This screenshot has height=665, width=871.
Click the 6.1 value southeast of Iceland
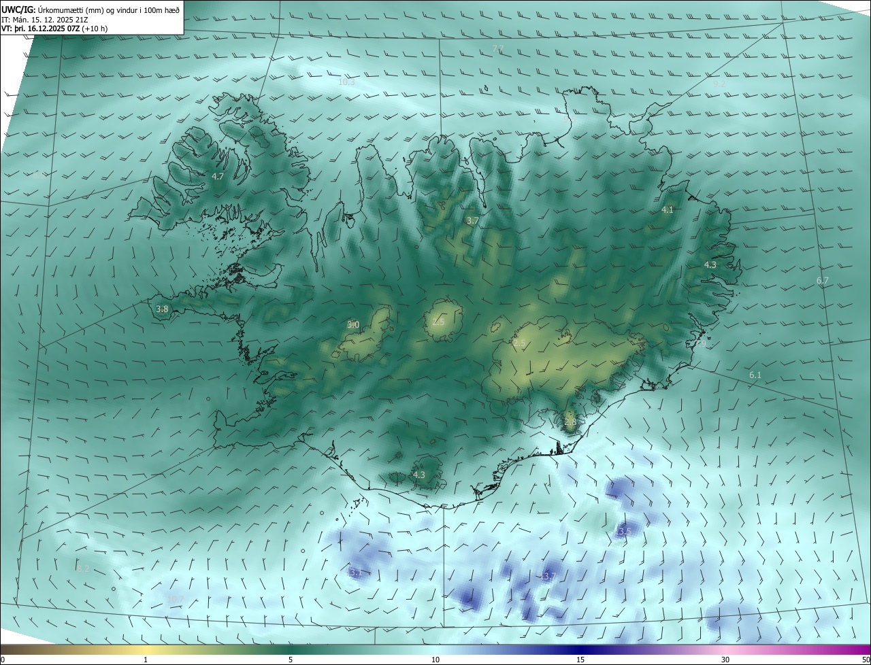755,375
